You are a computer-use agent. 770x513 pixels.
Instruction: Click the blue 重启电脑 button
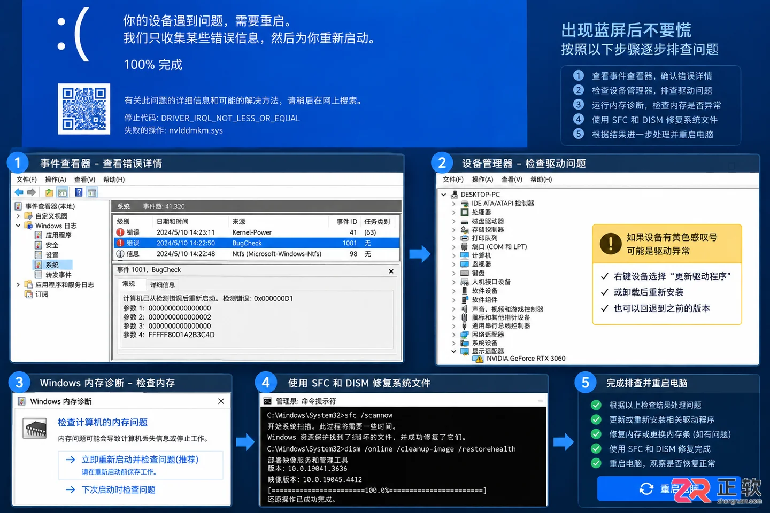point(669,488)
